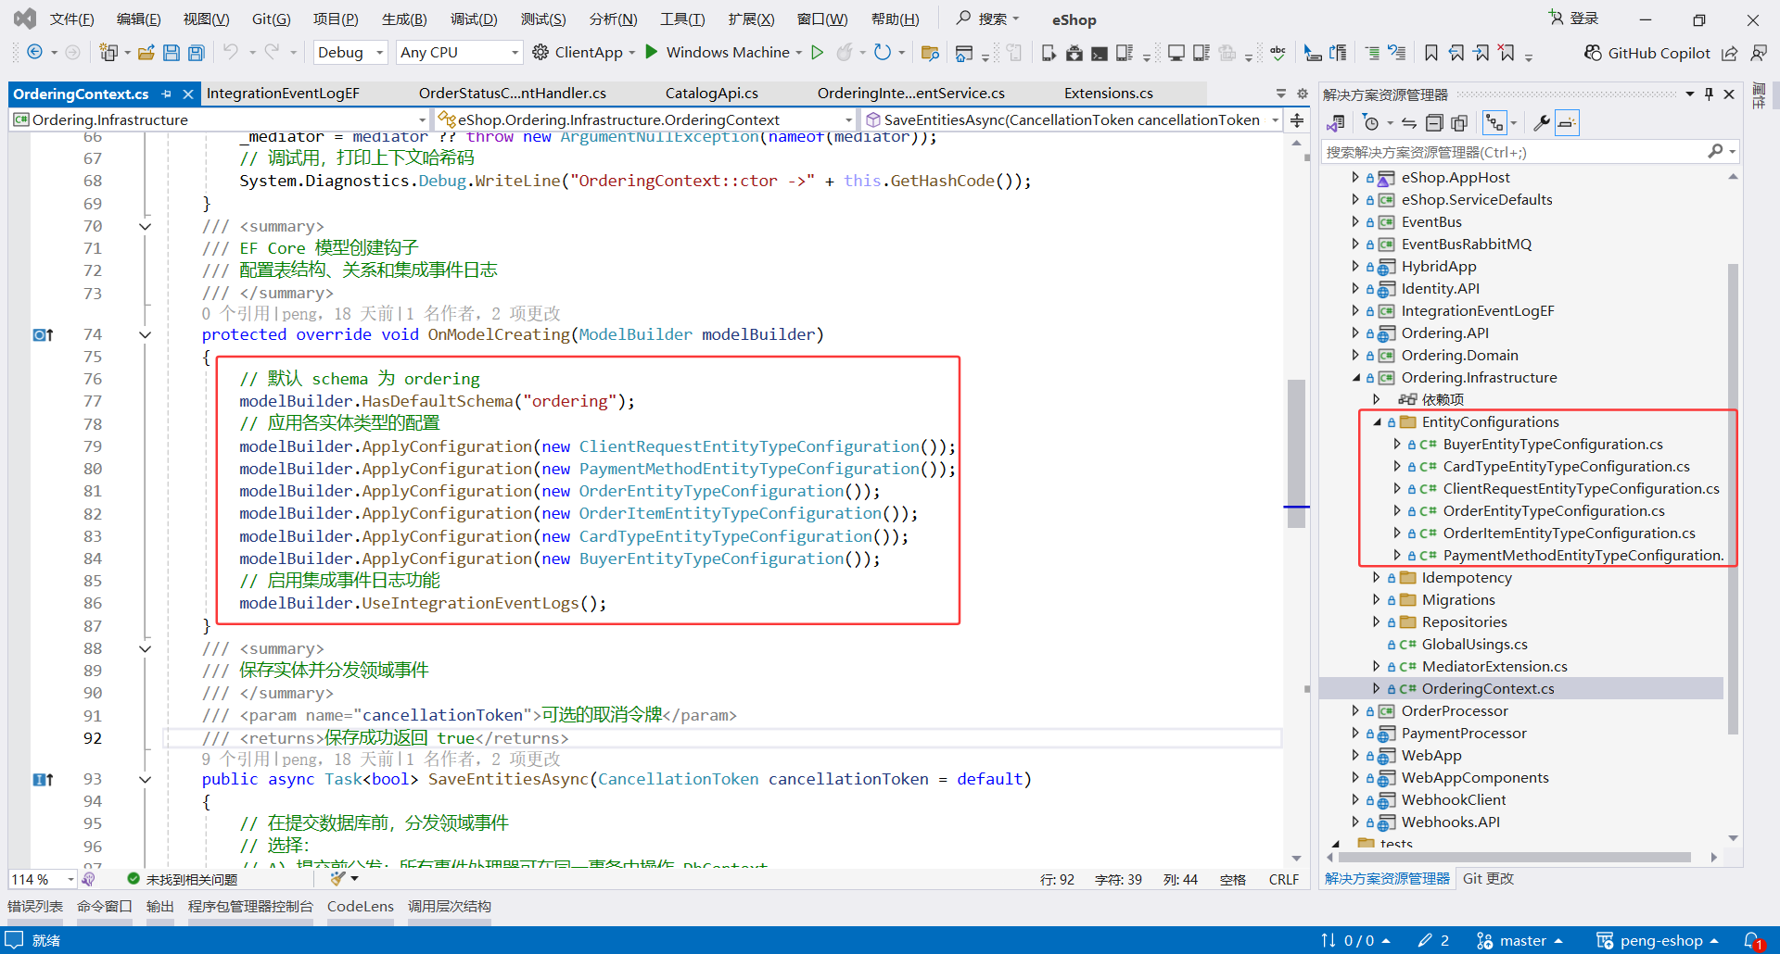Screen dimensions: 1780x954
Task: Open the editor tab settings gear
Action: click(1302, 94)
